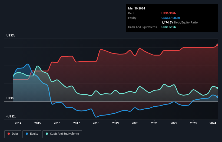Toggle the Debt series legend button
The width and height of the screenshot is (222, 142).
point(13,134)
